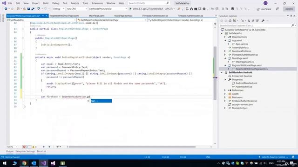Click the editor vertical scrollbar thumb
Screen dimensions: 298x167
tap(215, 73)
